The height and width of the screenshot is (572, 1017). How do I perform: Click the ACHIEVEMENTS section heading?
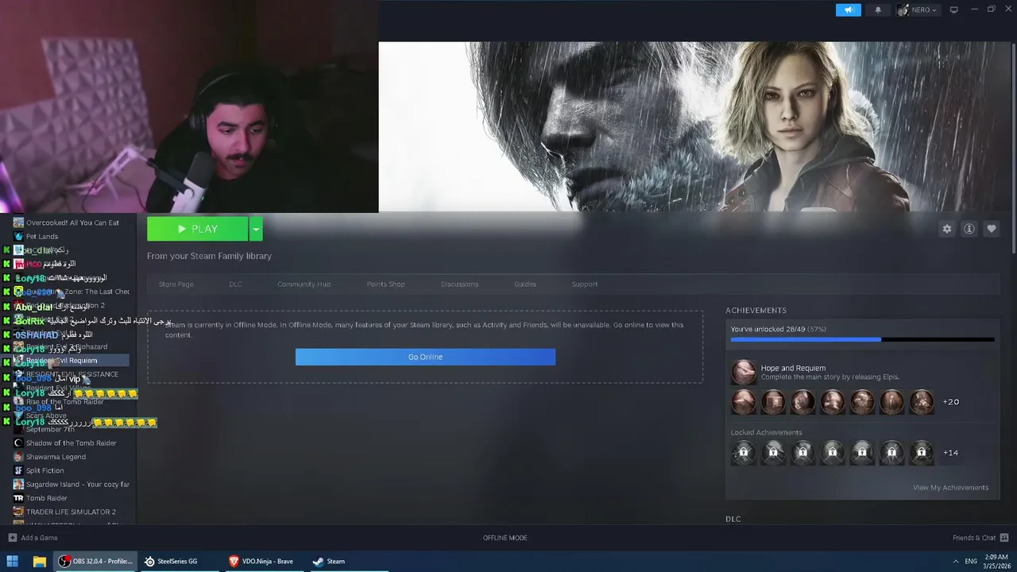click(x=756, y=311)
